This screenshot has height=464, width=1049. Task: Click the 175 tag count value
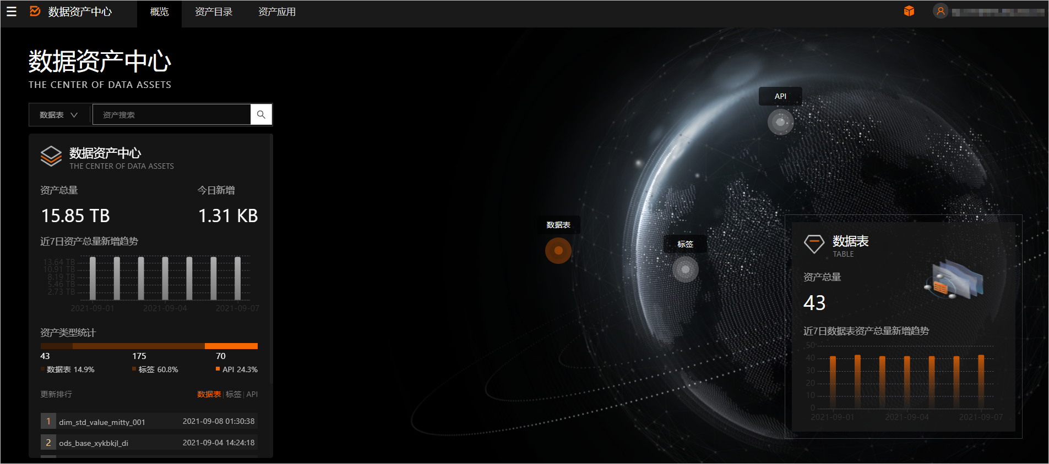(x=139, y=356)
